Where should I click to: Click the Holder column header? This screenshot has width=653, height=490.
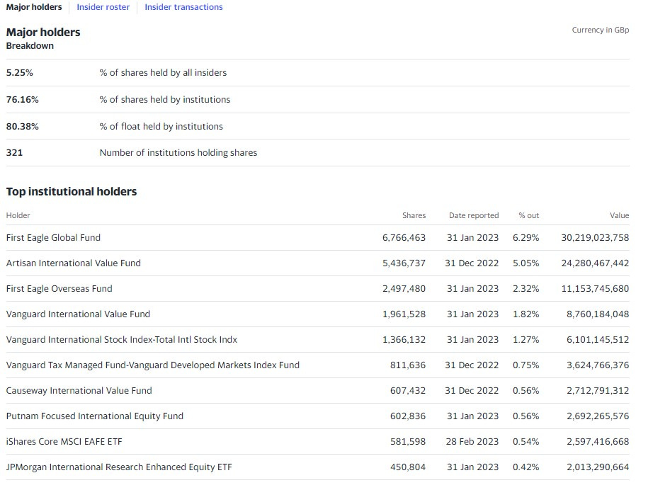click(x=18, y=215)
